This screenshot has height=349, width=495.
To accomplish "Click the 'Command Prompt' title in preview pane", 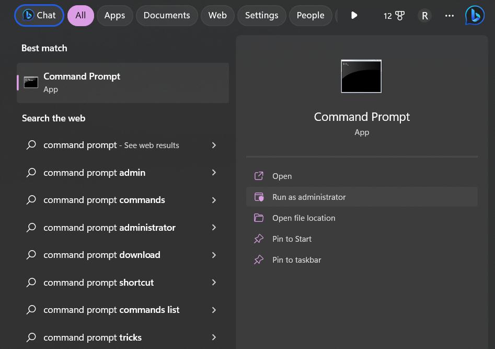I will click(x=362, y=117).
